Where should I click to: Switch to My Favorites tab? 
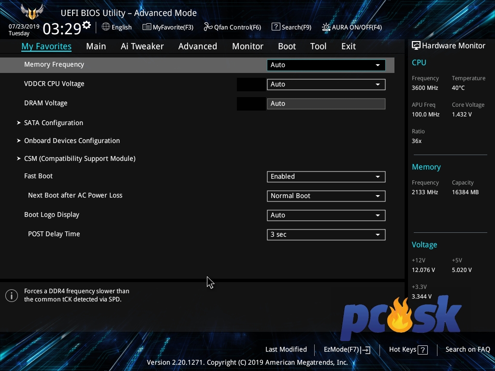(46, 46)
